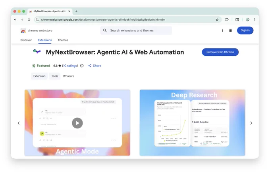Select the Extensions tab
The width and height of the screenshot is (270, 173).
(45, 40)
